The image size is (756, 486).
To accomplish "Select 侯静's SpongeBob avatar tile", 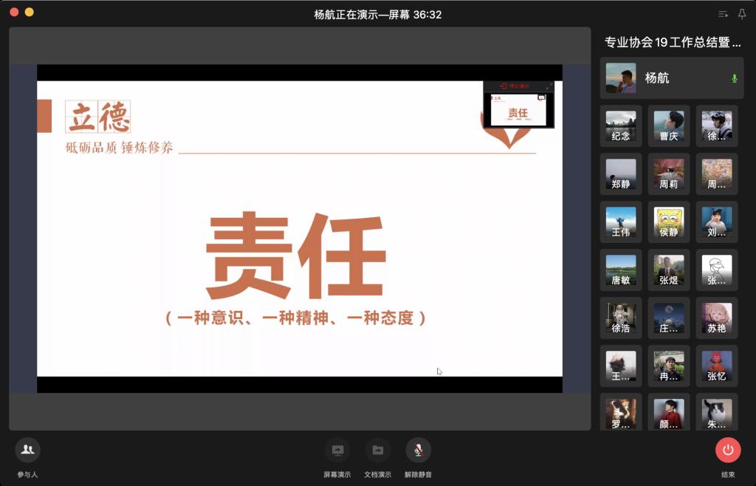I will [668, 222].
